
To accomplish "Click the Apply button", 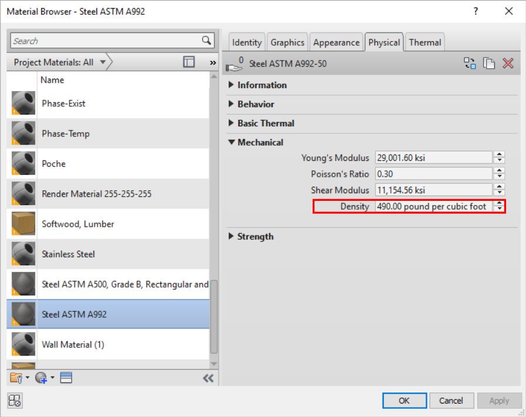I will click(499, 401).
